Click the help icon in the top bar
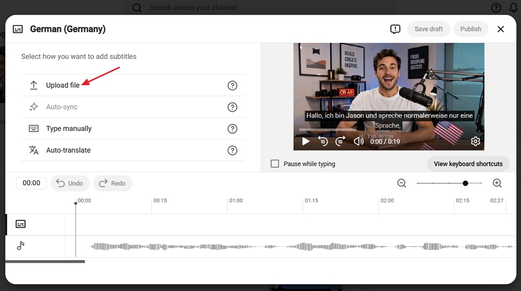521x291 pixels. [x=496, y=8]
